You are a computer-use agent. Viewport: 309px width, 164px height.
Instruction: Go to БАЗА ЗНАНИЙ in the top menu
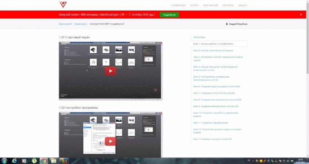point(210,5)
